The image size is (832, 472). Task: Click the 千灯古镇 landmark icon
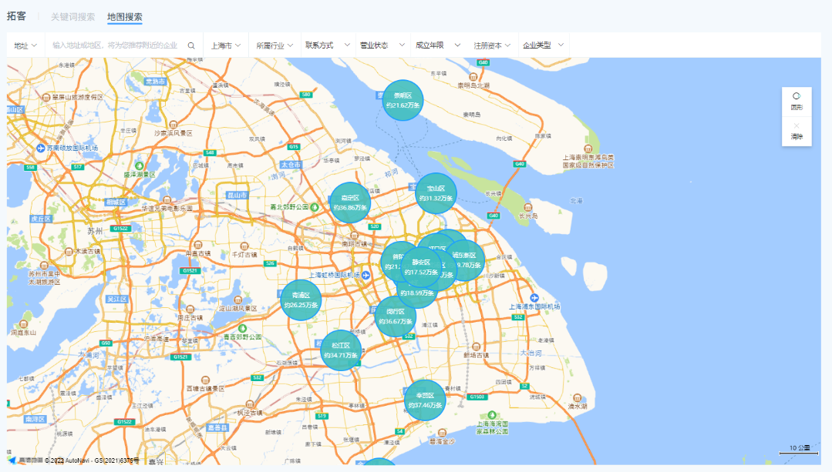[244, 246]
